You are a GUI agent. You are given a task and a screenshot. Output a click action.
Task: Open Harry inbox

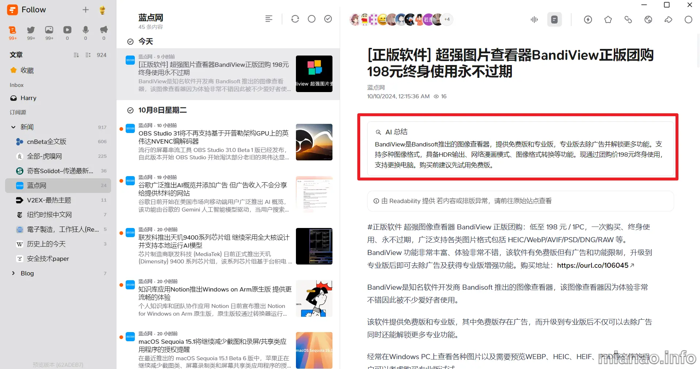point(58,98)
